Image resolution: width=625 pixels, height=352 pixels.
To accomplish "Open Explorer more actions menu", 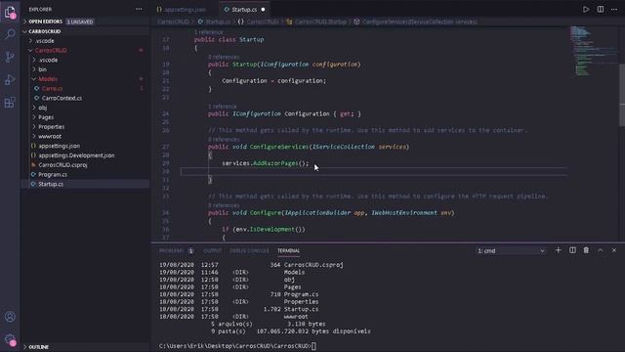I will coord(139,9).
